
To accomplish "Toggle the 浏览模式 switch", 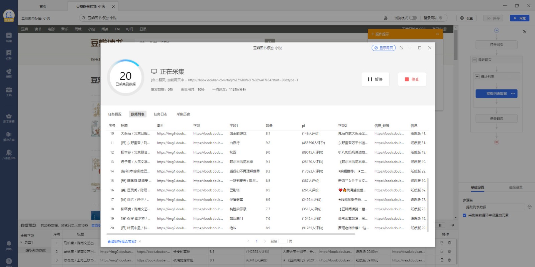I will click(x=413, y=18).
